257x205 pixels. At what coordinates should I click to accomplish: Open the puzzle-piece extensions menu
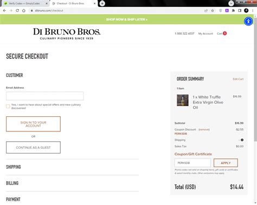coord(233,11)
